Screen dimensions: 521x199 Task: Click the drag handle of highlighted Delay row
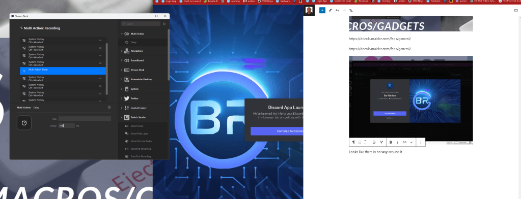point(100,71)
